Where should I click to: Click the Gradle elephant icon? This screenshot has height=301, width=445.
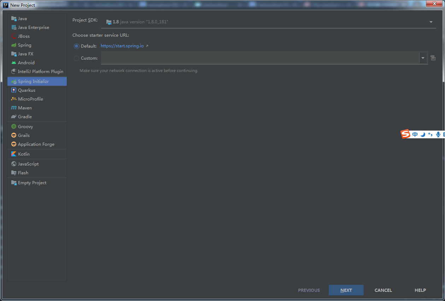point(14,117)
